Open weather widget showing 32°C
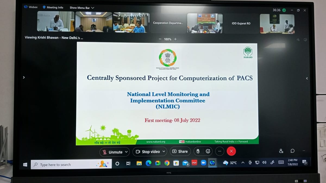 (230, 163)
